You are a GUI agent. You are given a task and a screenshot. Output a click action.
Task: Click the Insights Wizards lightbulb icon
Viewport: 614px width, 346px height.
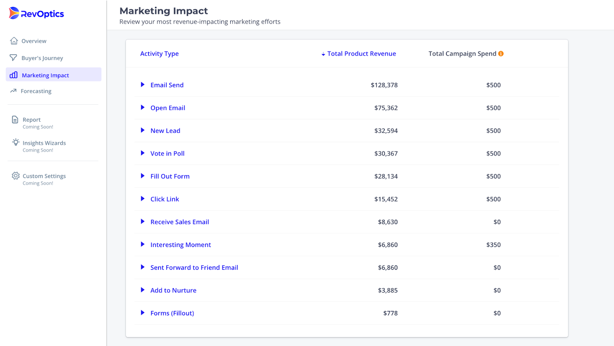click(16, 142)
